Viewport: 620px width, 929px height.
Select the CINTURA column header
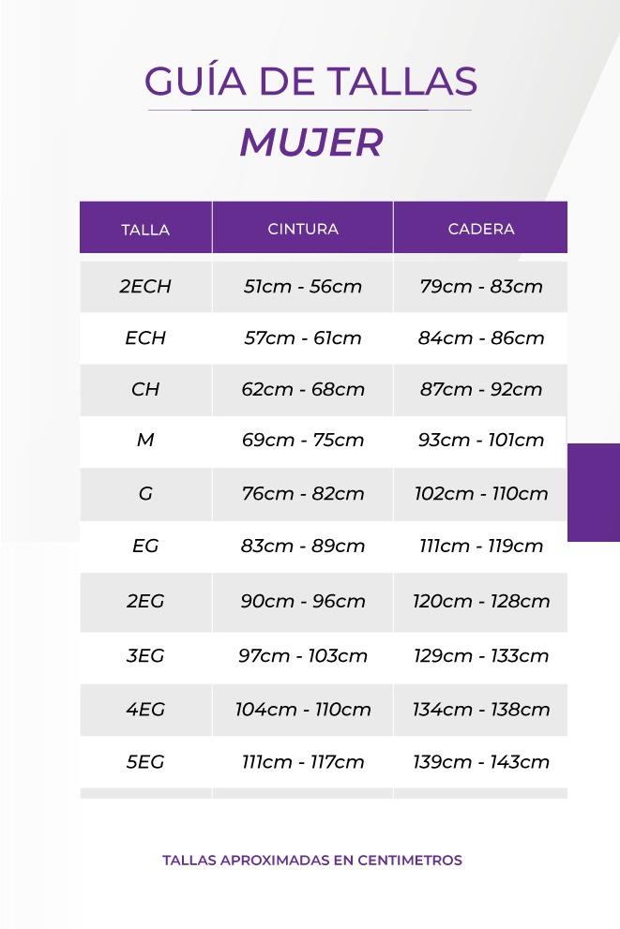[x=303, y=229]
